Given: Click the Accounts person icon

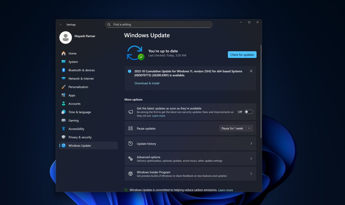Looking at the screenshot, I should (64, 104).
